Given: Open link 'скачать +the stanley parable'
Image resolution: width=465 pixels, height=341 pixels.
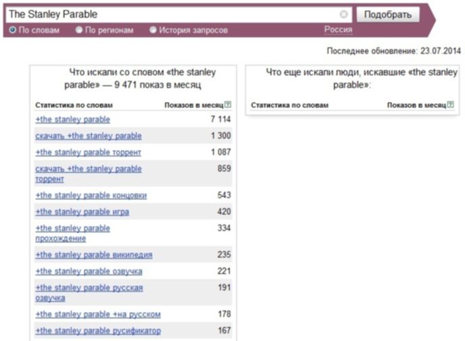Looking at the screenshot, I should [89, 136].
